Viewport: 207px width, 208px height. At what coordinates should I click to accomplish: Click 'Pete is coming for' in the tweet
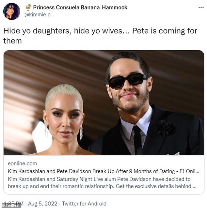pyautogui.click(x=165, y=31)
